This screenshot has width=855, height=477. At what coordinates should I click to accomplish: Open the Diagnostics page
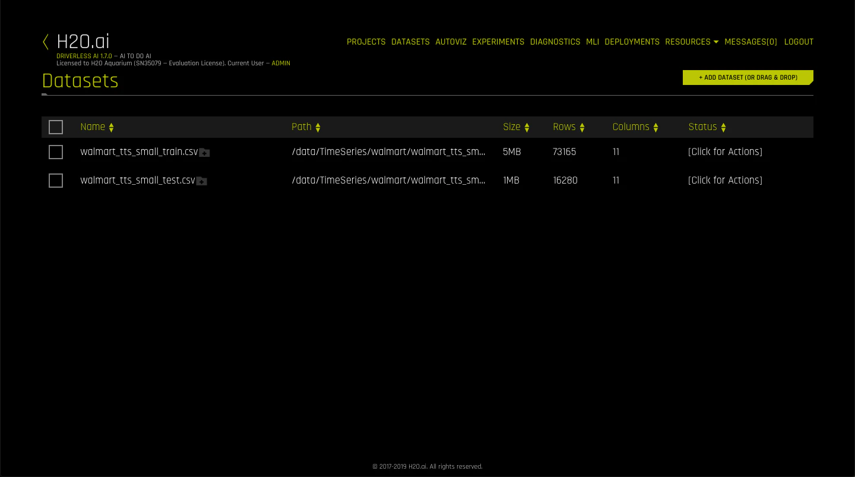tap(555, 42)
